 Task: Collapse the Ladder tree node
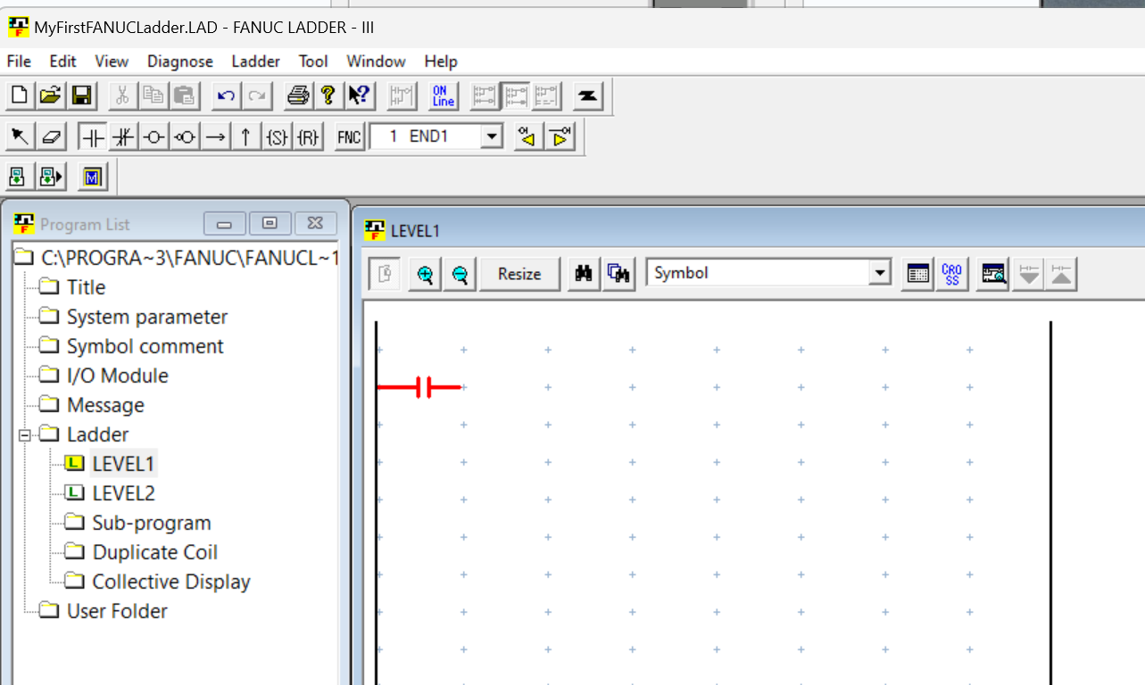(25, 435)
